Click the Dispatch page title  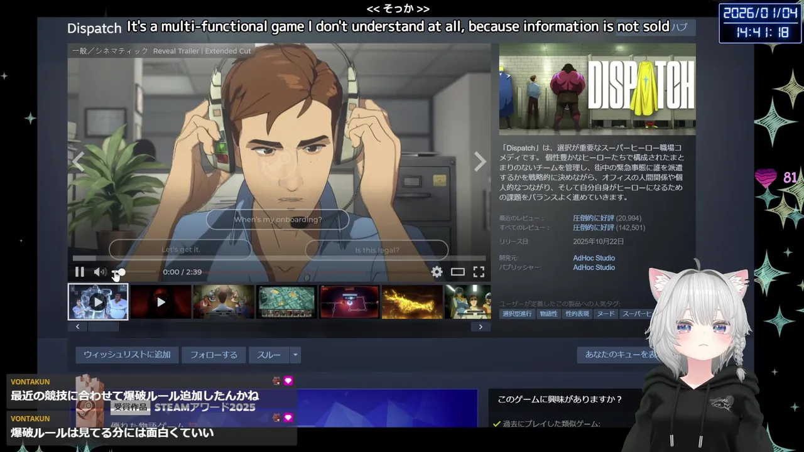(94, 28)
